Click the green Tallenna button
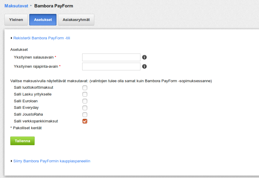Image resolution: width=259 pixels, height=178 pixels. 22,141
